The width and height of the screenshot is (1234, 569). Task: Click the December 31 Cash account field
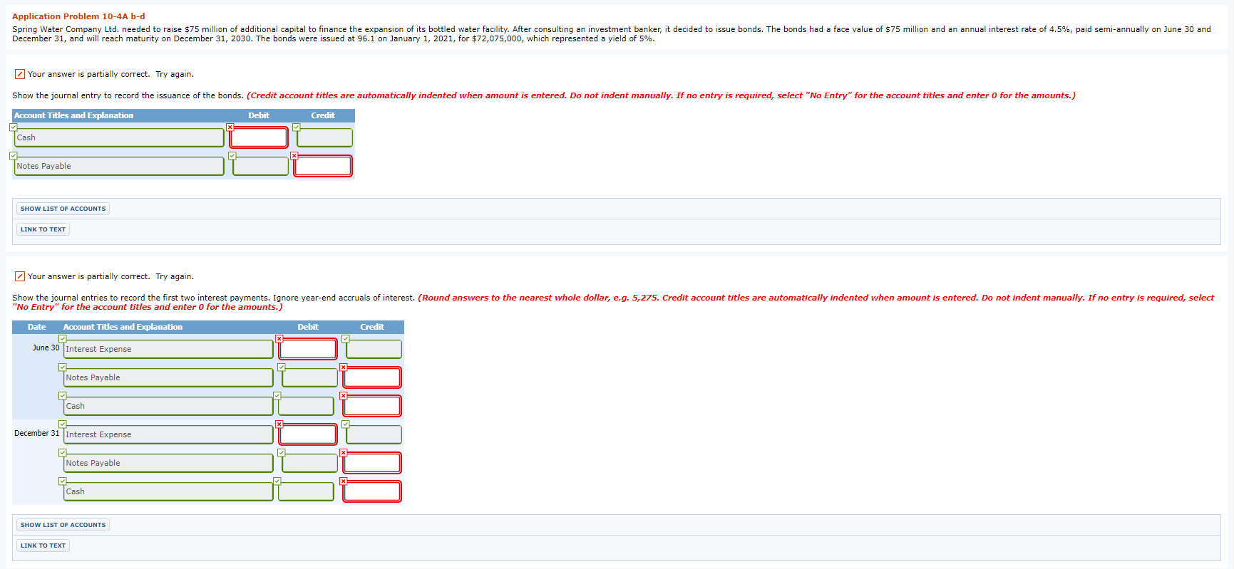pos(168,491)
